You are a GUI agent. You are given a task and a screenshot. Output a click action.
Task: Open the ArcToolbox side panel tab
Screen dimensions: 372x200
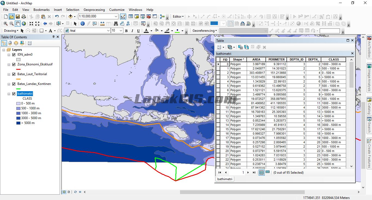tap(369, 47)
